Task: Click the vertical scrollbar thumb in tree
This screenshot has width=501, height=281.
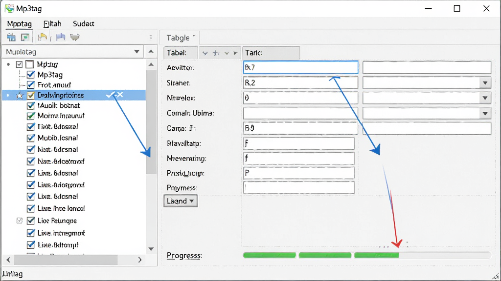Action: (151, 122)
